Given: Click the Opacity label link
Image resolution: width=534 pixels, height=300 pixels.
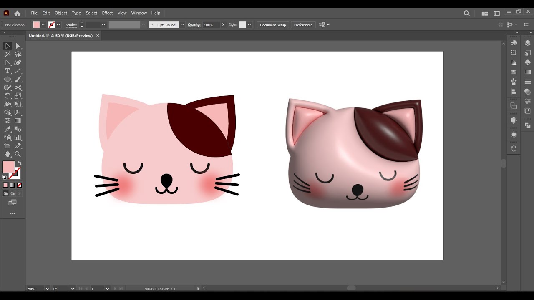Looking at the screenshot, I should 194,25.
